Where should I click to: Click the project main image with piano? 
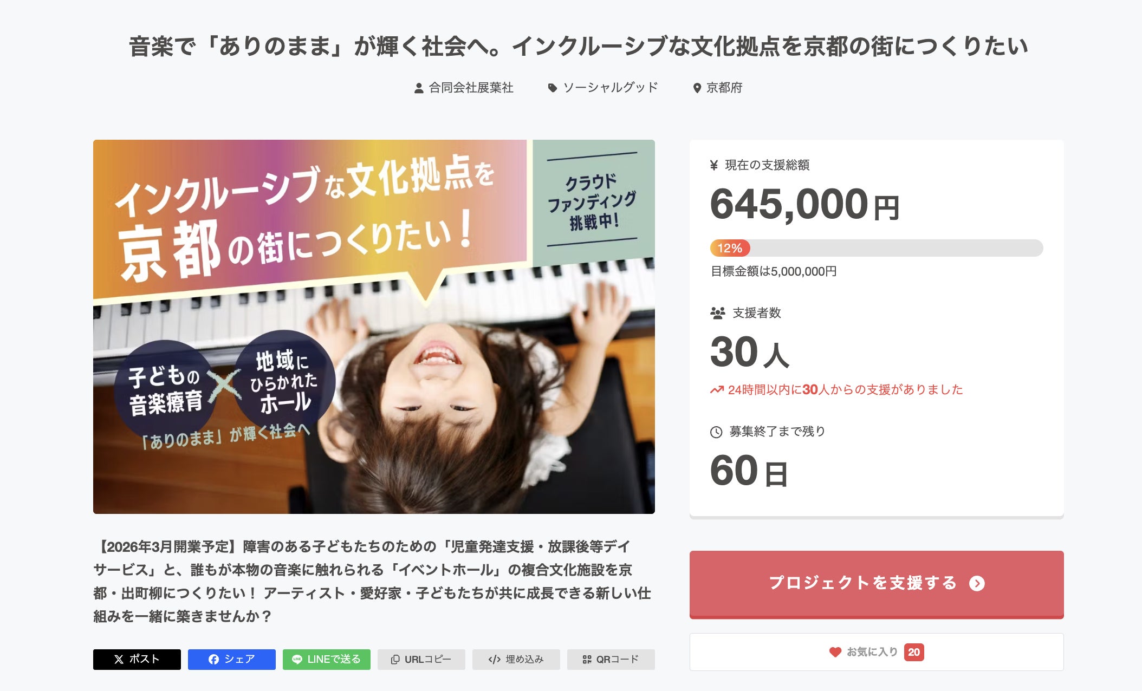374,327
